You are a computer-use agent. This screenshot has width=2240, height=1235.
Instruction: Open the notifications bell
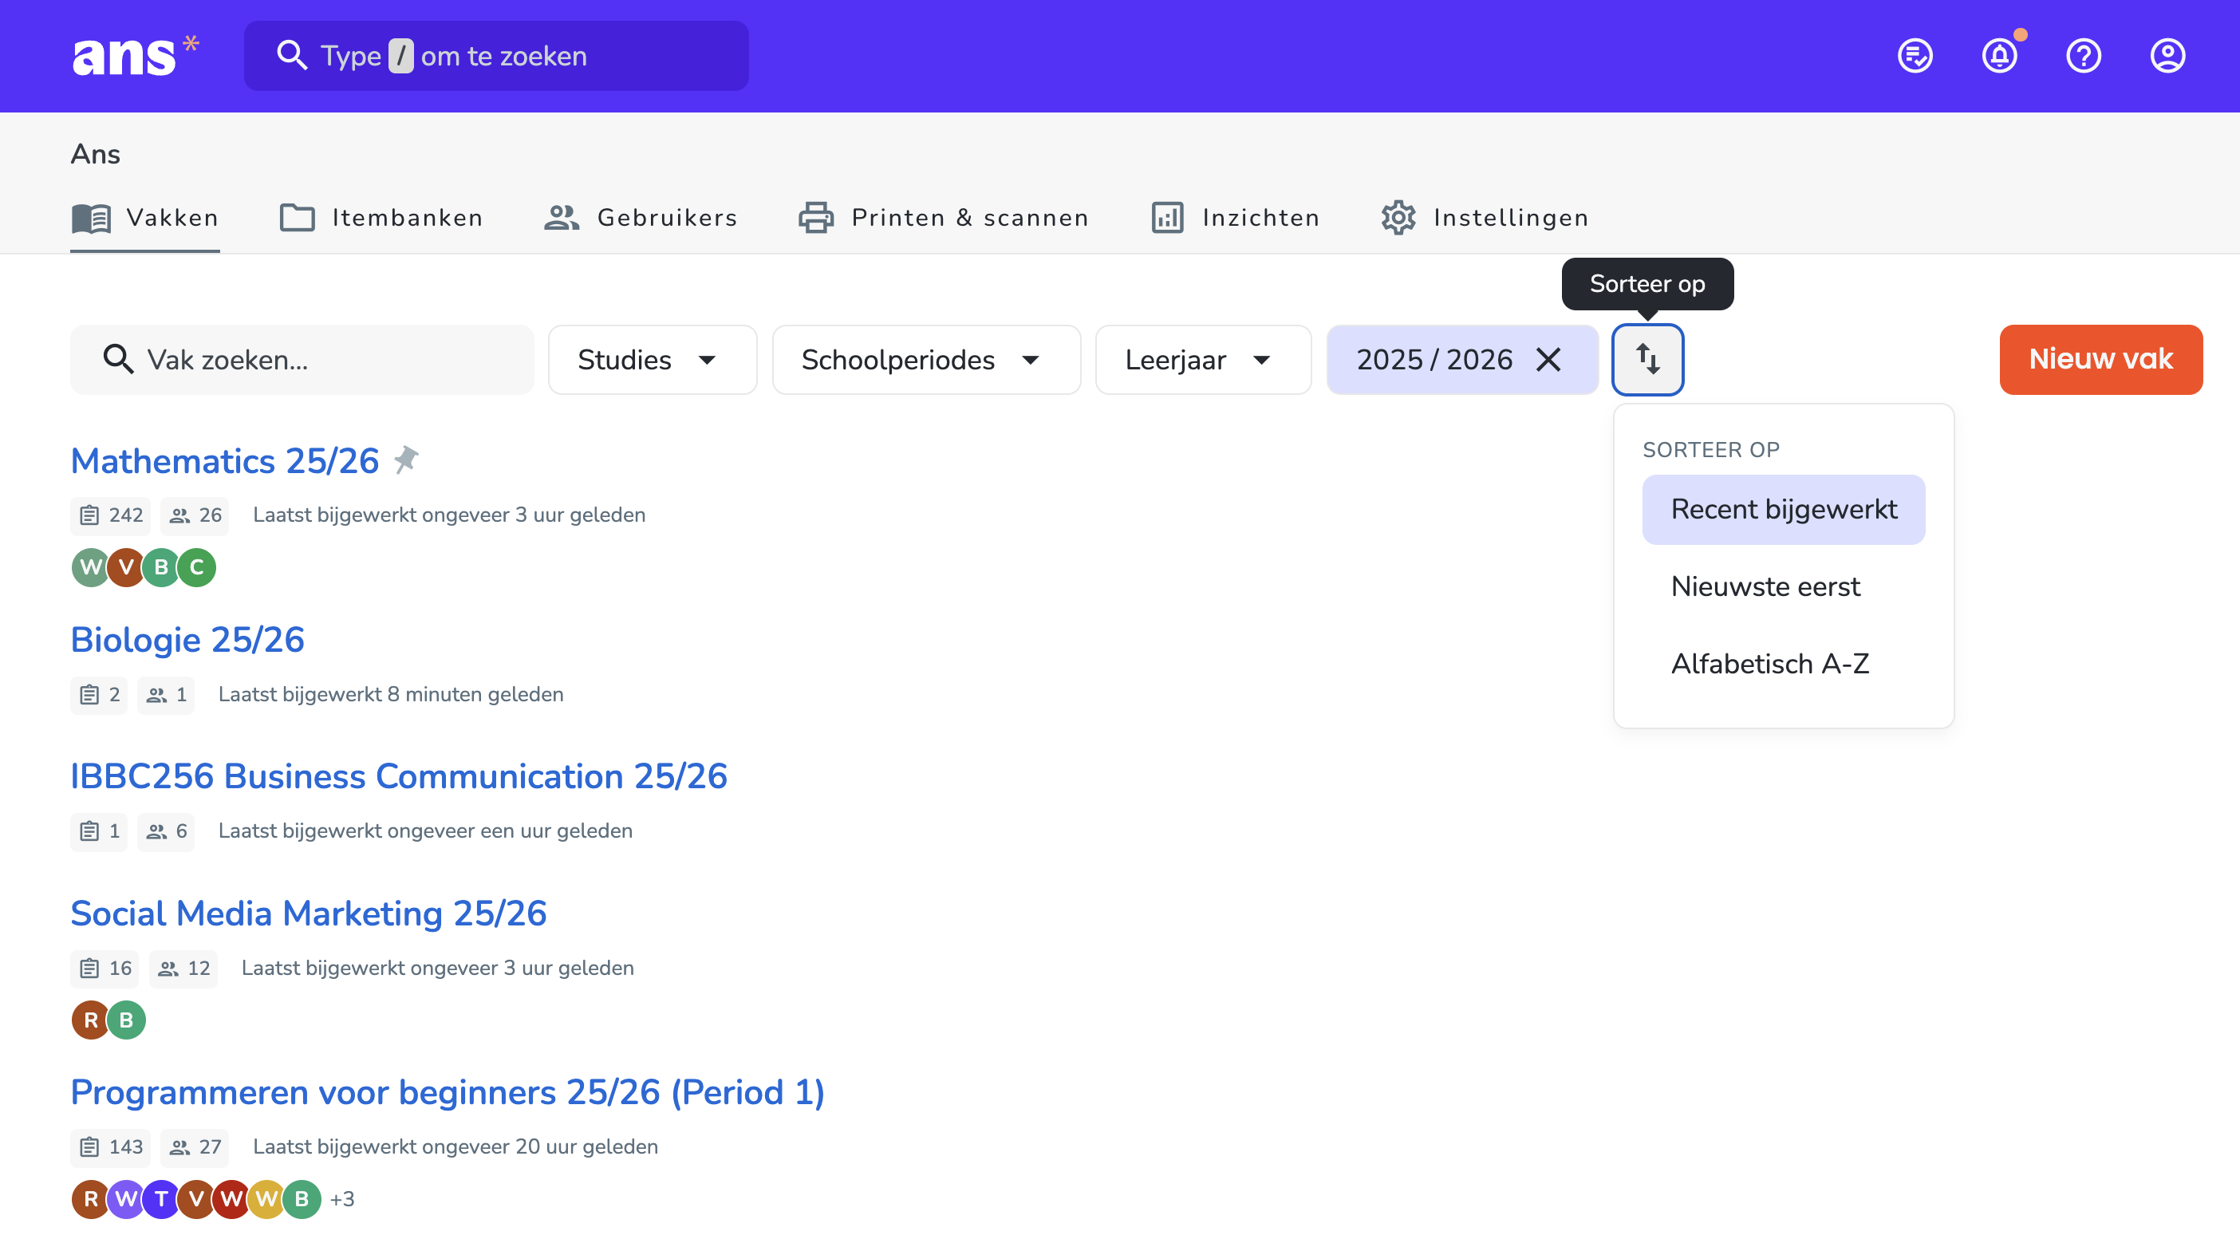click(x=1999, y=56)
